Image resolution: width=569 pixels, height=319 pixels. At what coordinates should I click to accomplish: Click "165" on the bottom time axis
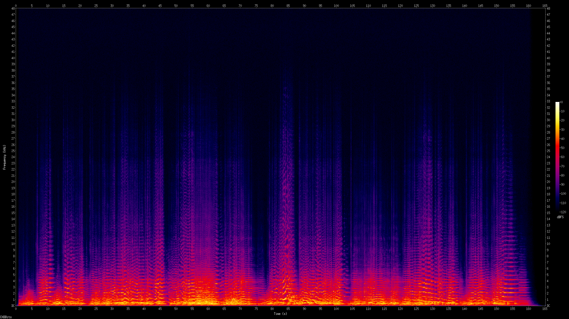point(545,309)
